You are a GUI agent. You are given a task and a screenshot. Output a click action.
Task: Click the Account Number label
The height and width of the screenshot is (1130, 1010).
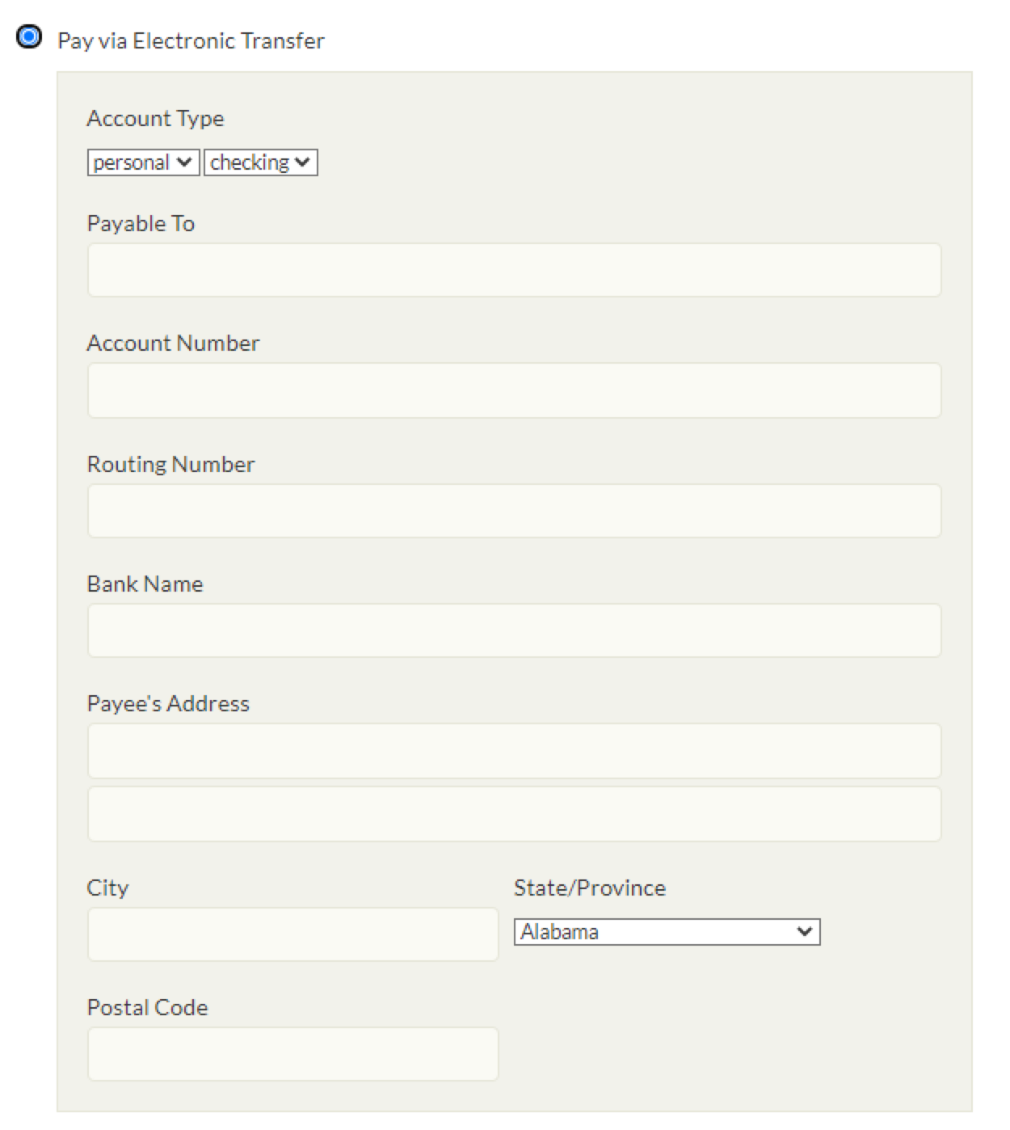173,343
